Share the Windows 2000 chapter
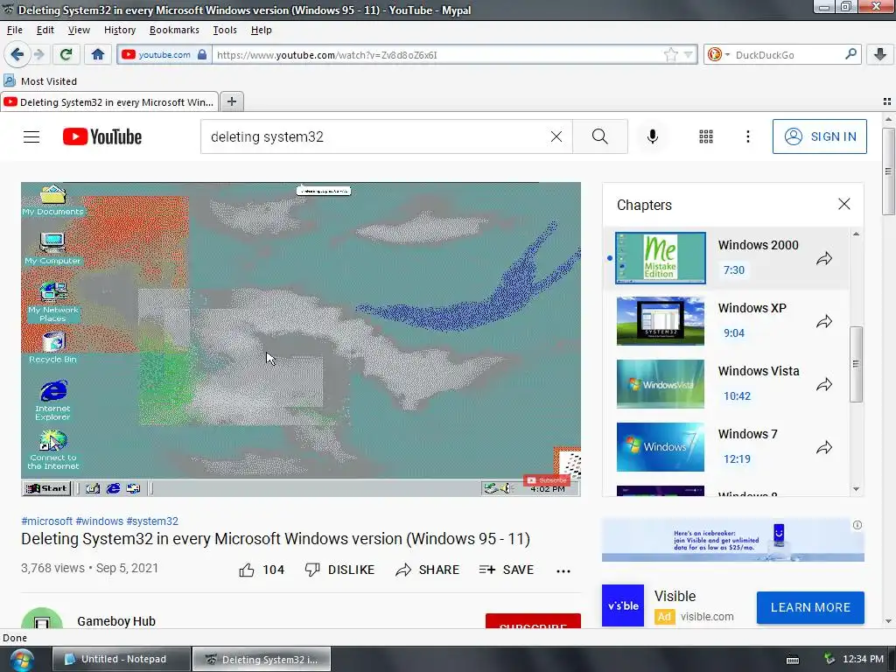This screenshot has width=896, height=672. click(824, 258)
